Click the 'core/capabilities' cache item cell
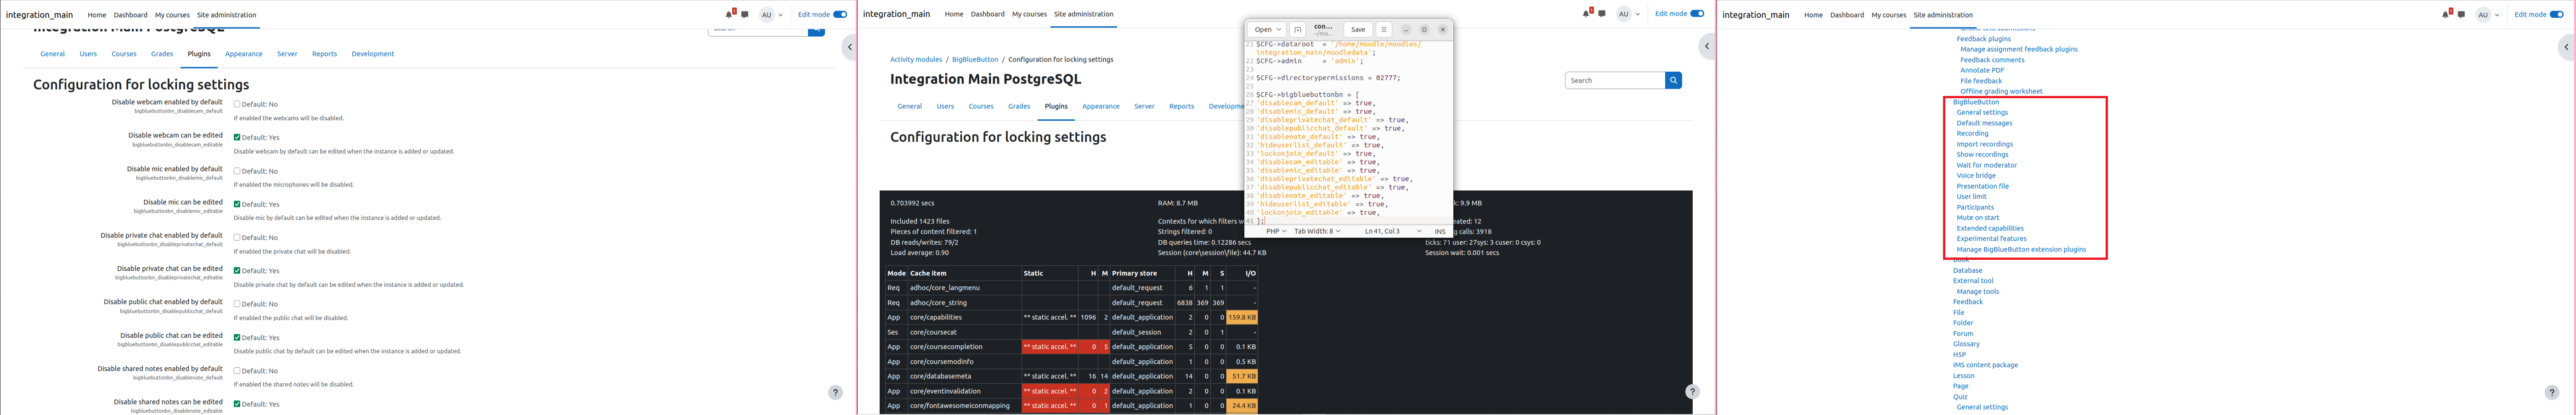 pos(964,317)
